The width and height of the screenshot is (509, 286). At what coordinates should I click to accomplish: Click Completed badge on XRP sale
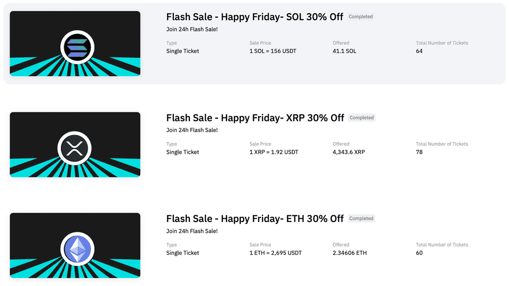tap(361, 118)
